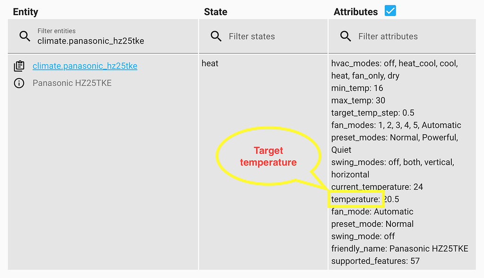Click the search icon beside Filter attributes
Viewport: 484px width, 278px height.
[346, 36]
